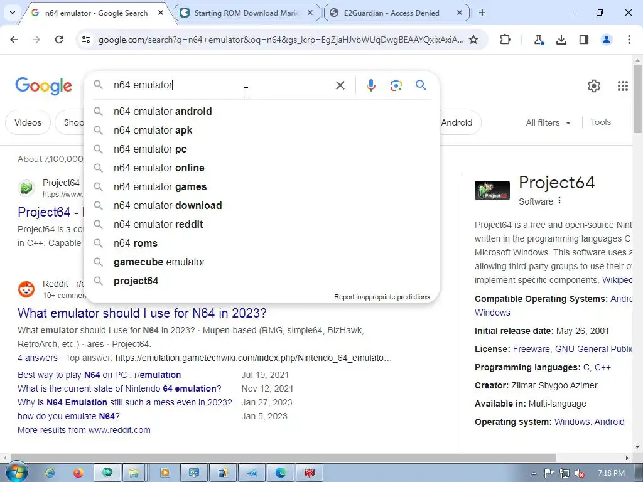The height and width of the screenshot is (482, 643).
Task: Open the Windows Start button
Action: point(16,473)
